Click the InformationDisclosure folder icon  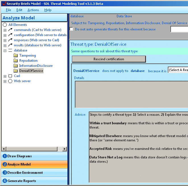pos(15,66)
